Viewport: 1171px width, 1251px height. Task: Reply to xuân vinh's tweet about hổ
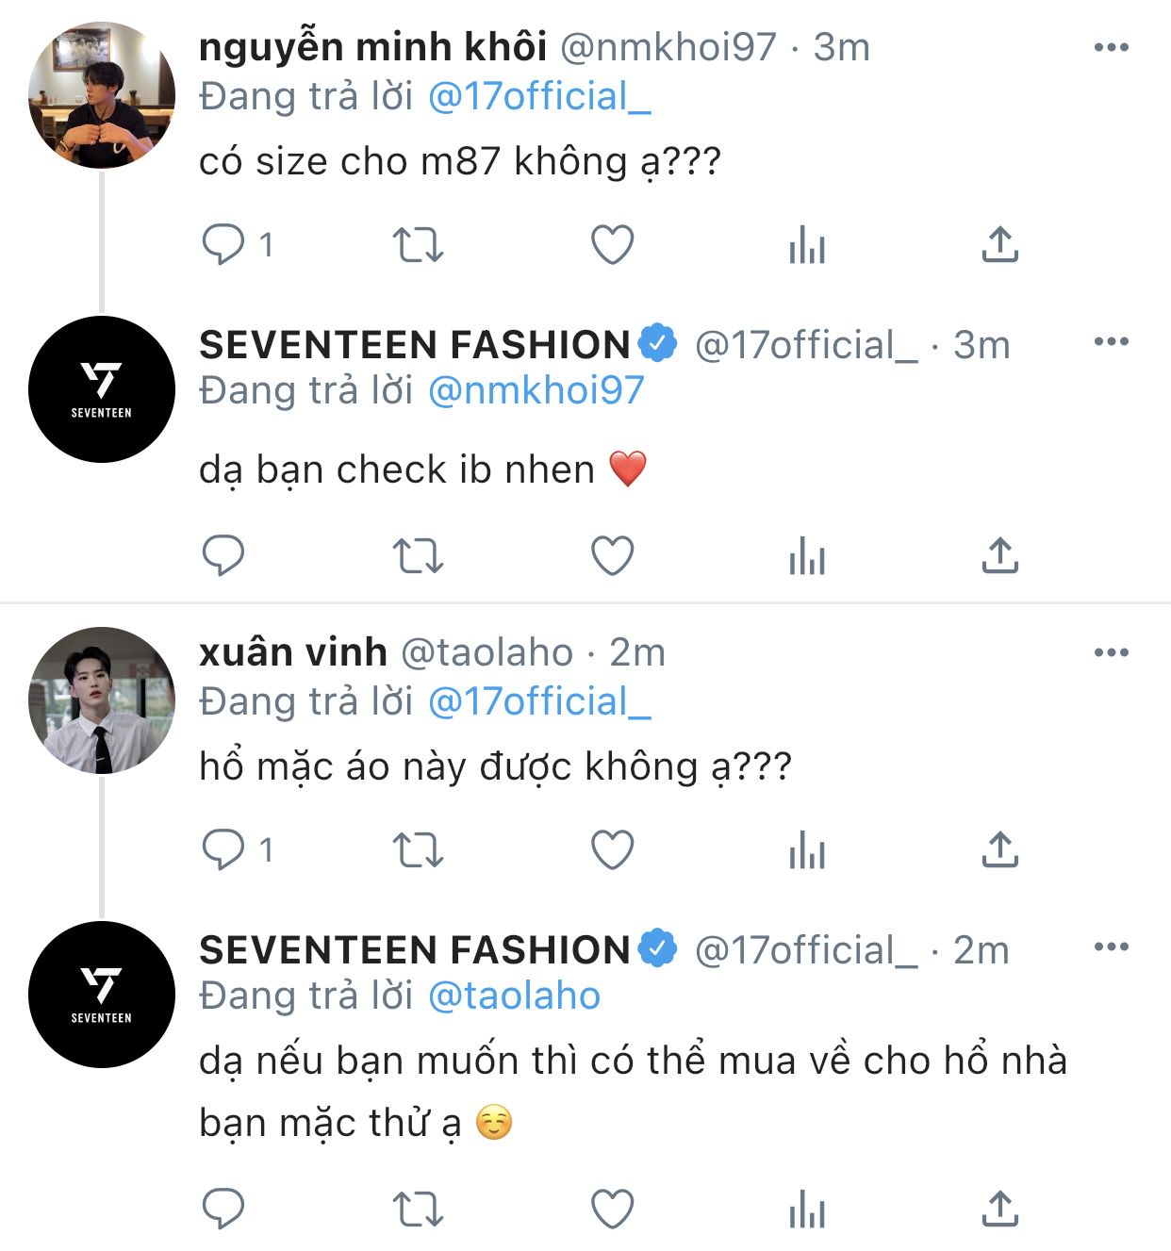tap(223, 850)
